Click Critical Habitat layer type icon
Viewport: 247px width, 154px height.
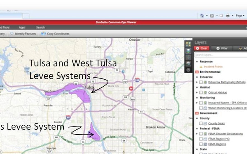205,92
